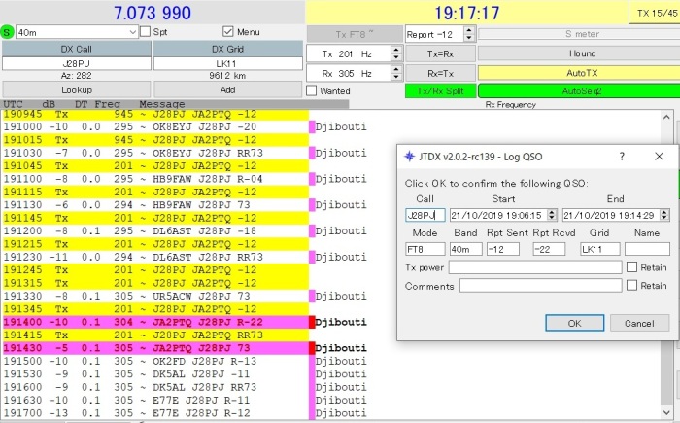Click the Tx=Rx button
This screenshot has width=680, height=423.
tap(440, 53)
